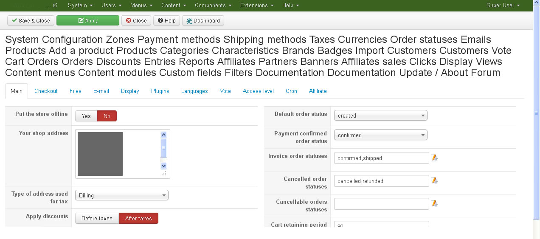Select No for store offline
Screen dimensions: 540x239
[107, 116]
